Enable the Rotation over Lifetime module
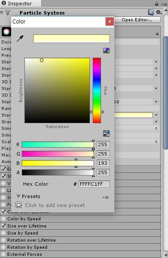Image resolution: width=168 pixels, height=258 pixels. point(3,240)
